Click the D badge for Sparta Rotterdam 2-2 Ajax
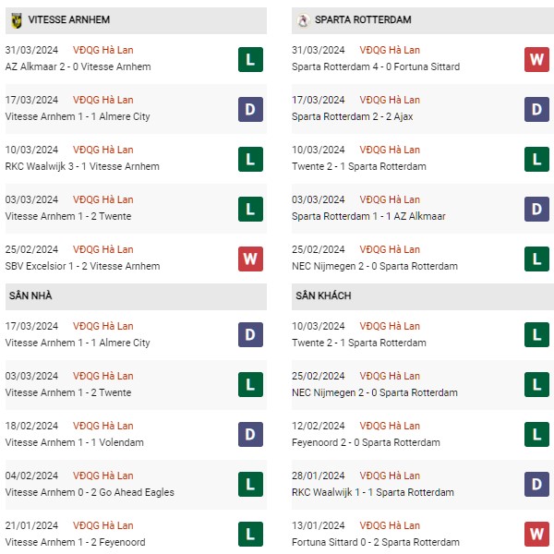 pos(536,109)
